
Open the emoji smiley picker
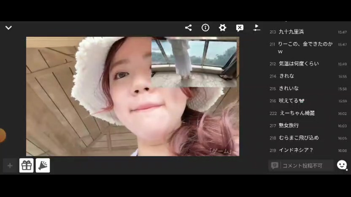(342, 165)
